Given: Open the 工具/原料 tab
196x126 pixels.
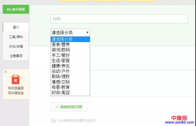Looking at the screenshot, I should click(16, 37).
